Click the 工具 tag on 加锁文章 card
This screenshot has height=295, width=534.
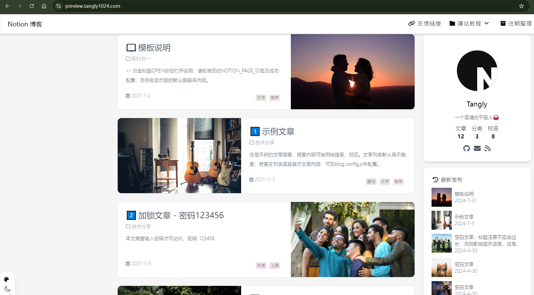[275, 266]
